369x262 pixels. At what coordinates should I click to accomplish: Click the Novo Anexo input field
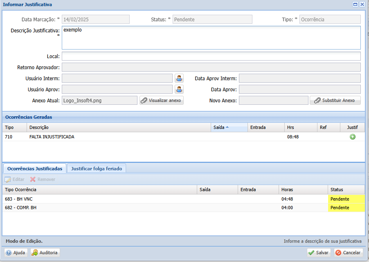click(x=273, y=101)
